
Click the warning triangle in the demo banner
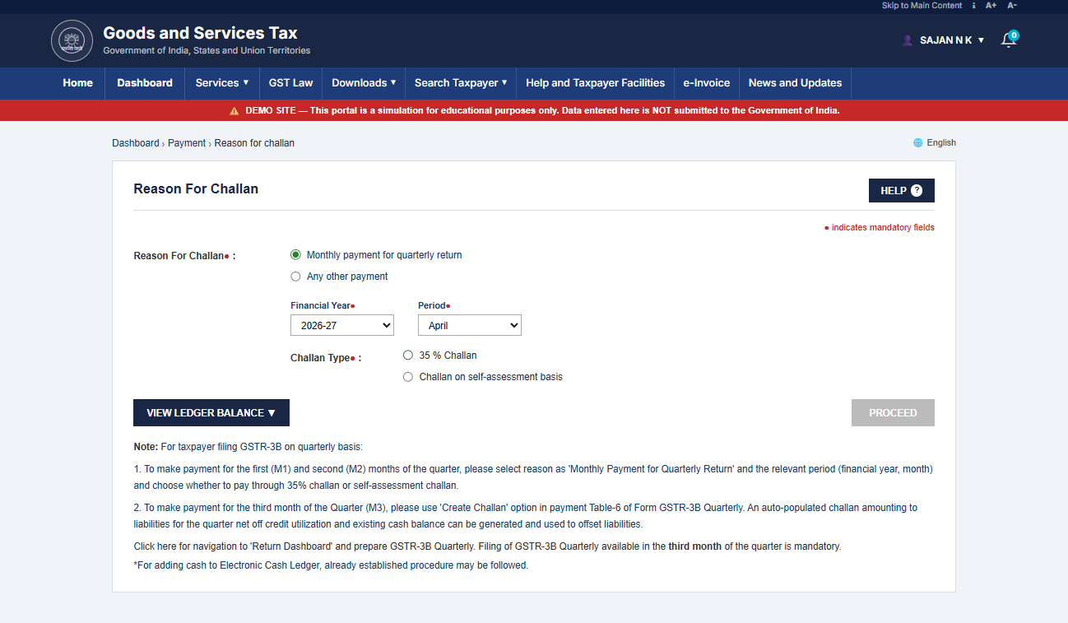coord(234,110)
